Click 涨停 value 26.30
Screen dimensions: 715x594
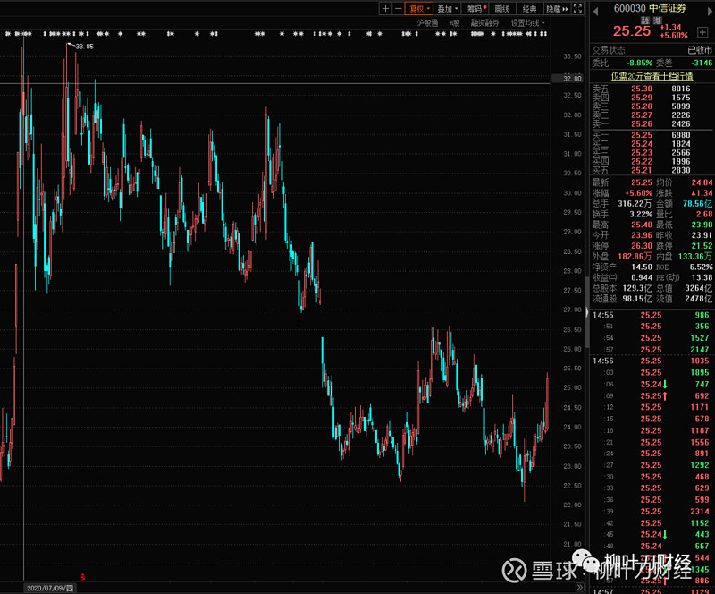pyautogui.click(x=641, y=246)
